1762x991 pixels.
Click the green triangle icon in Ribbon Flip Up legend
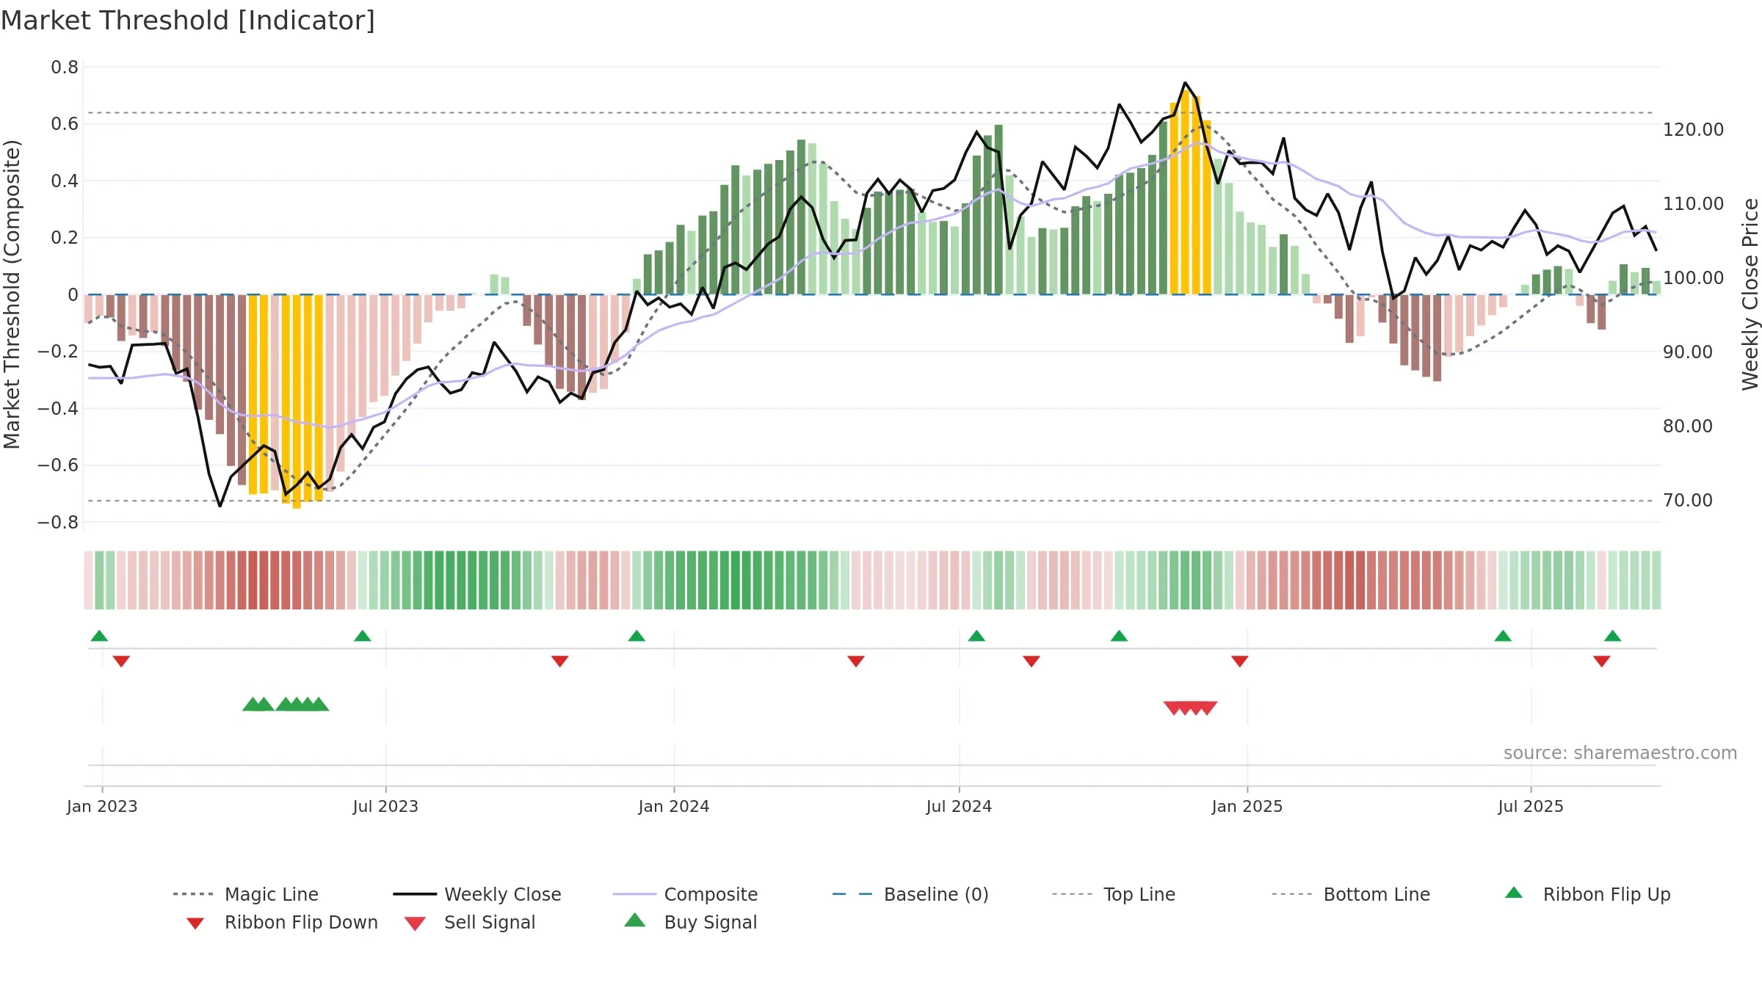(x=1514, y=893)
